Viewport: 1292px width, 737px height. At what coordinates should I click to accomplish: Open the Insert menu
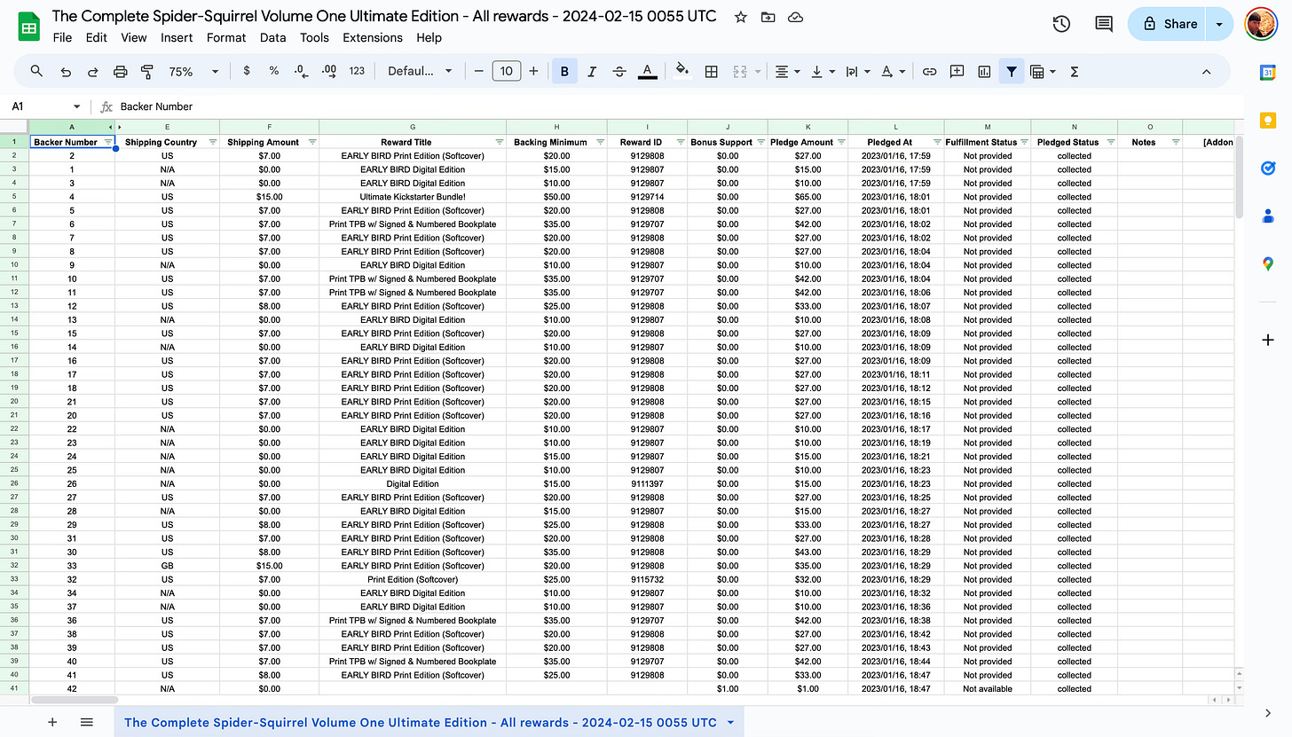pyautogui.click(x=177, y=37)
